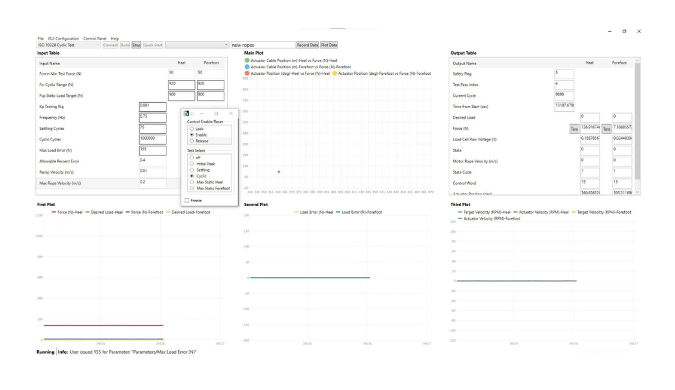Toggle Load Error (N)-Forefoot legend entry
Viewport: 675px width, 390px height.
tap(359, 212)
